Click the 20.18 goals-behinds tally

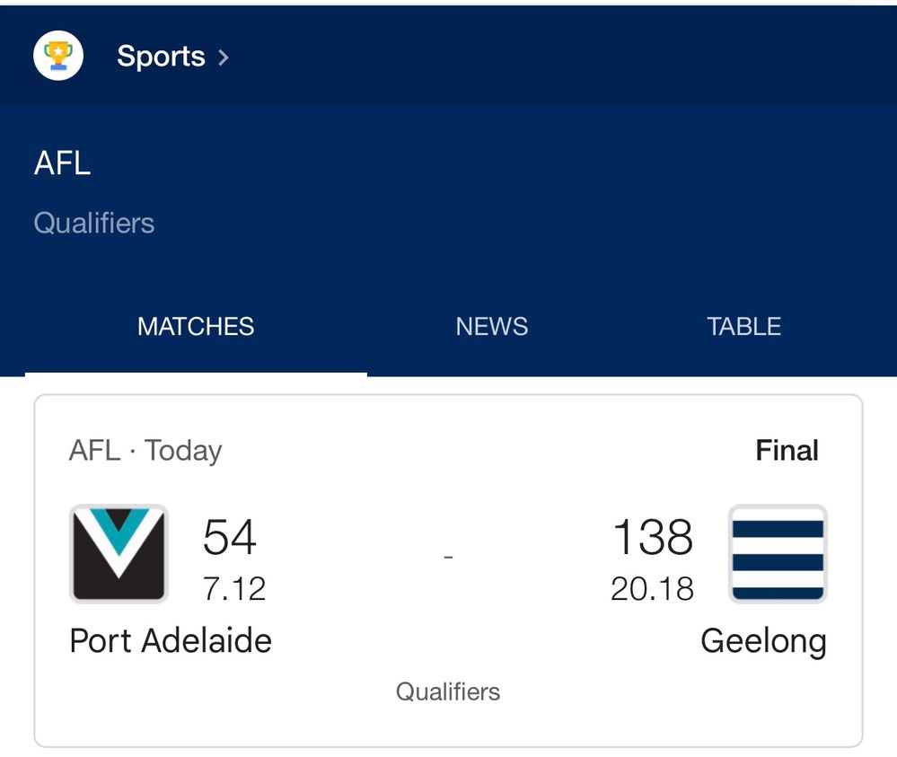coord(652,589)
